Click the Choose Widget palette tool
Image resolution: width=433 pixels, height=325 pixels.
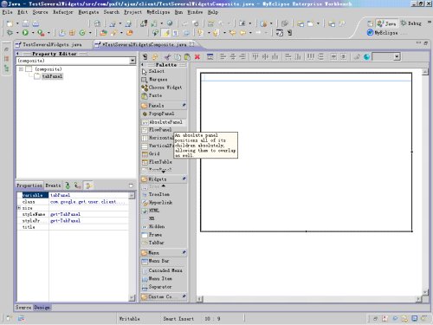162,88
